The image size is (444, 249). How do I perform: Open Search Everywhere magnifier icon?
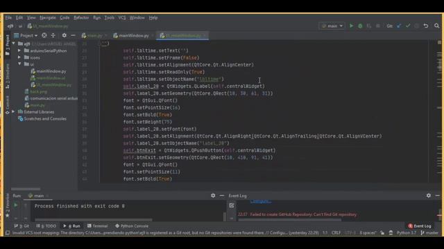pos(436,26)
